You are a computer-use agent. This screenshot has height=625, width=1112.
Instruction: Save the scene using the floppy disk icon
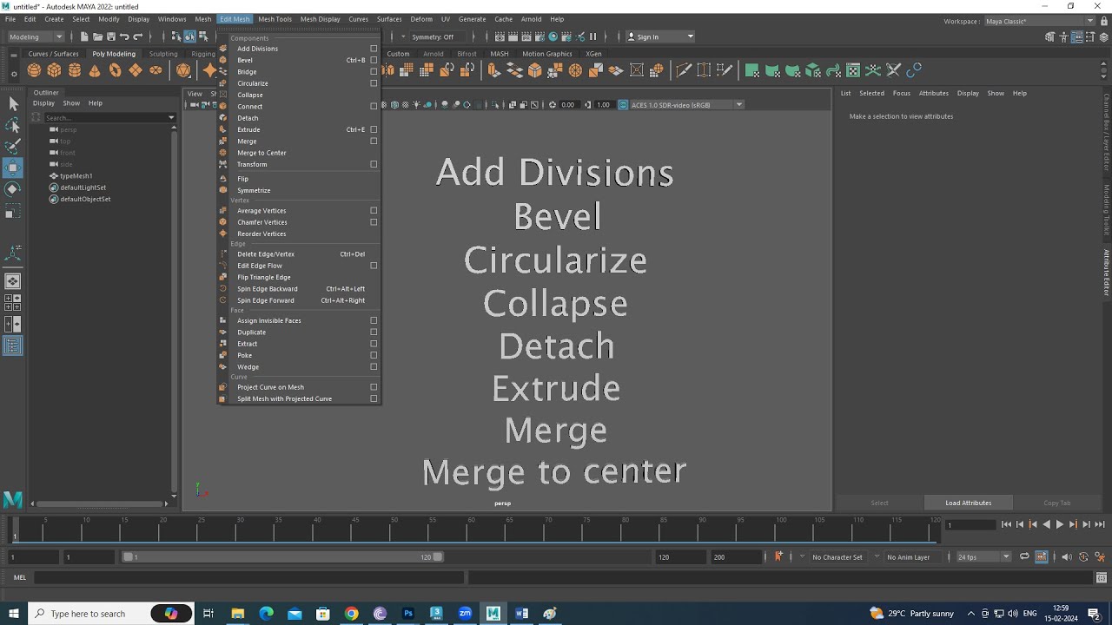110,36
